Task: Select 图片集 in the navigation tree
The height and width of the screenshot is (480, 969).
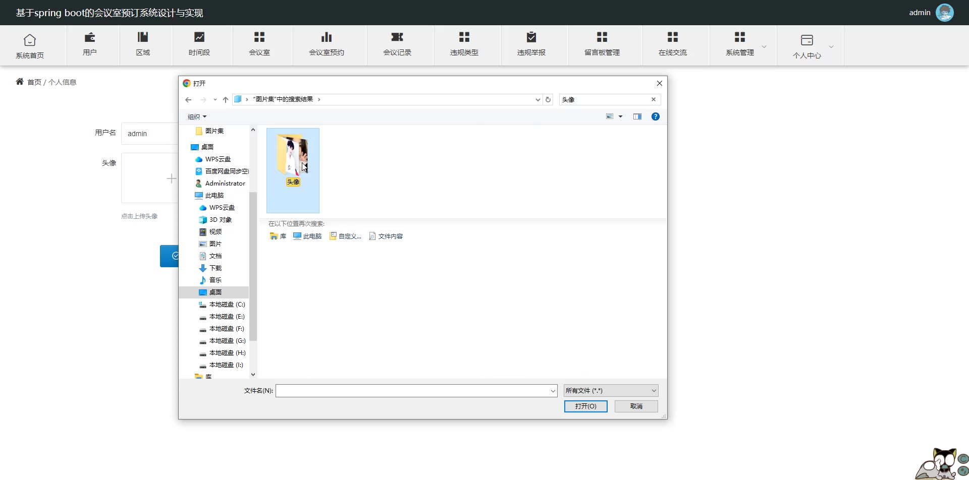Action: [x=214, y=131]
